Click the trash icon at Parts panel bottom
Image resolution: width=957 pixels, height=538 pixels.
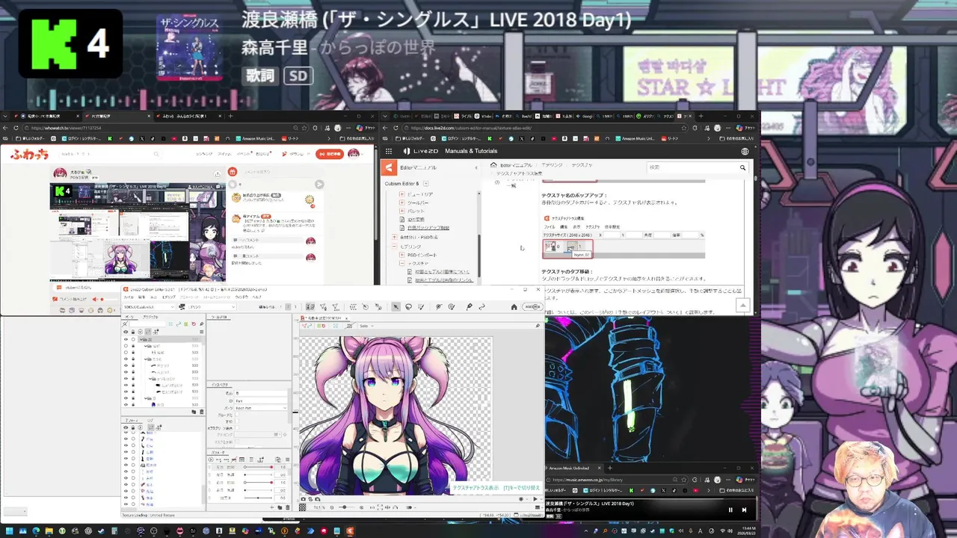(202, 412)
